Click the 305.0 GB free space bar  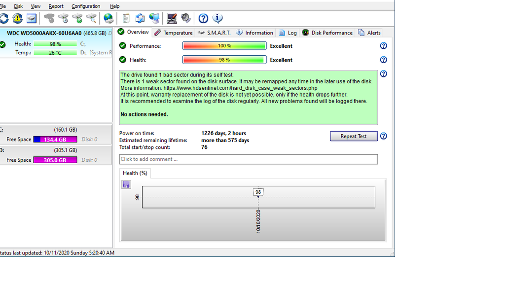coord(55,160)
